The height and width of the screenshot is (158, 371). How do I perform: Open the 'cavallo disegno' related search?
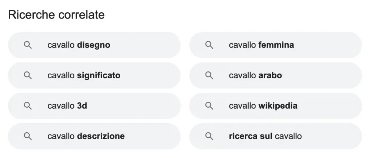[95, 45]
